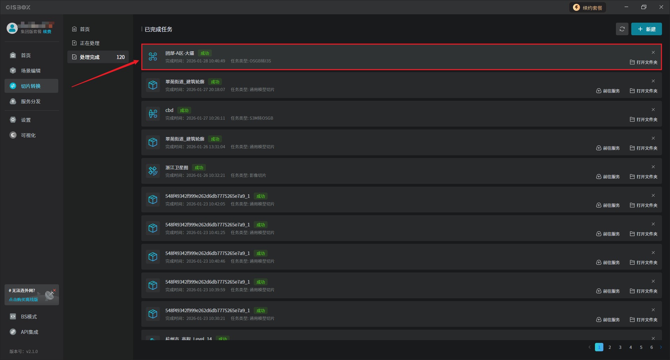The width and height of the screenshot is (670, 360).
Task: Delete the cbd task entry
Action: point(653,110)
